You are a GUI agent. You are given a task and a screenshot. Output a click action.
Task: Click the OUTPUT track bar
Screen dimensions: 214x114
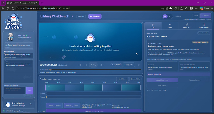pos(94,97)
